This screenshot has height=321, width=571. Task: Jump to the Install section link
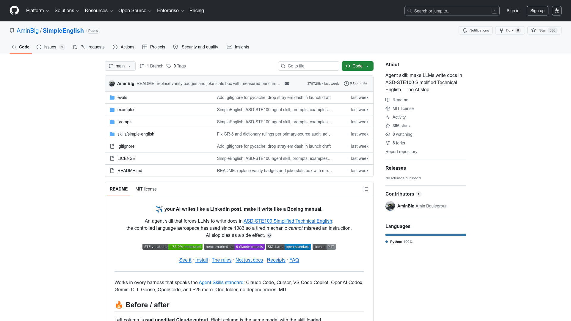pyautogui.click(x=202, y=260)
